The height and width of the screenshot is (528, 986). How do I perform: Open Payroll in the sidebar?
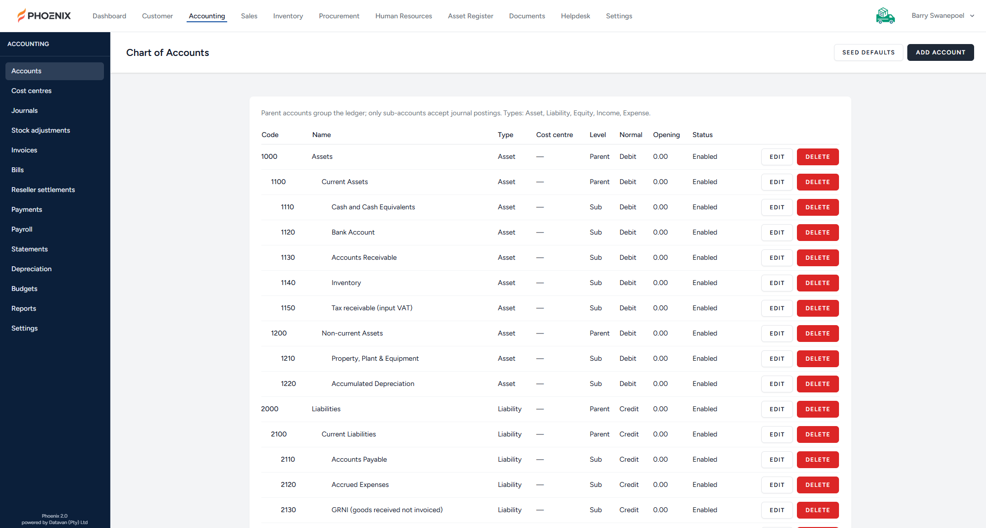click(54, 230)
